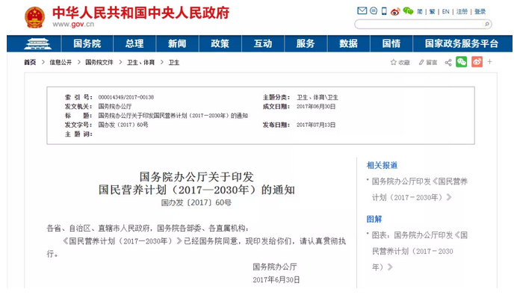Open the 政策 navigation menu

(x=220, y=44)
